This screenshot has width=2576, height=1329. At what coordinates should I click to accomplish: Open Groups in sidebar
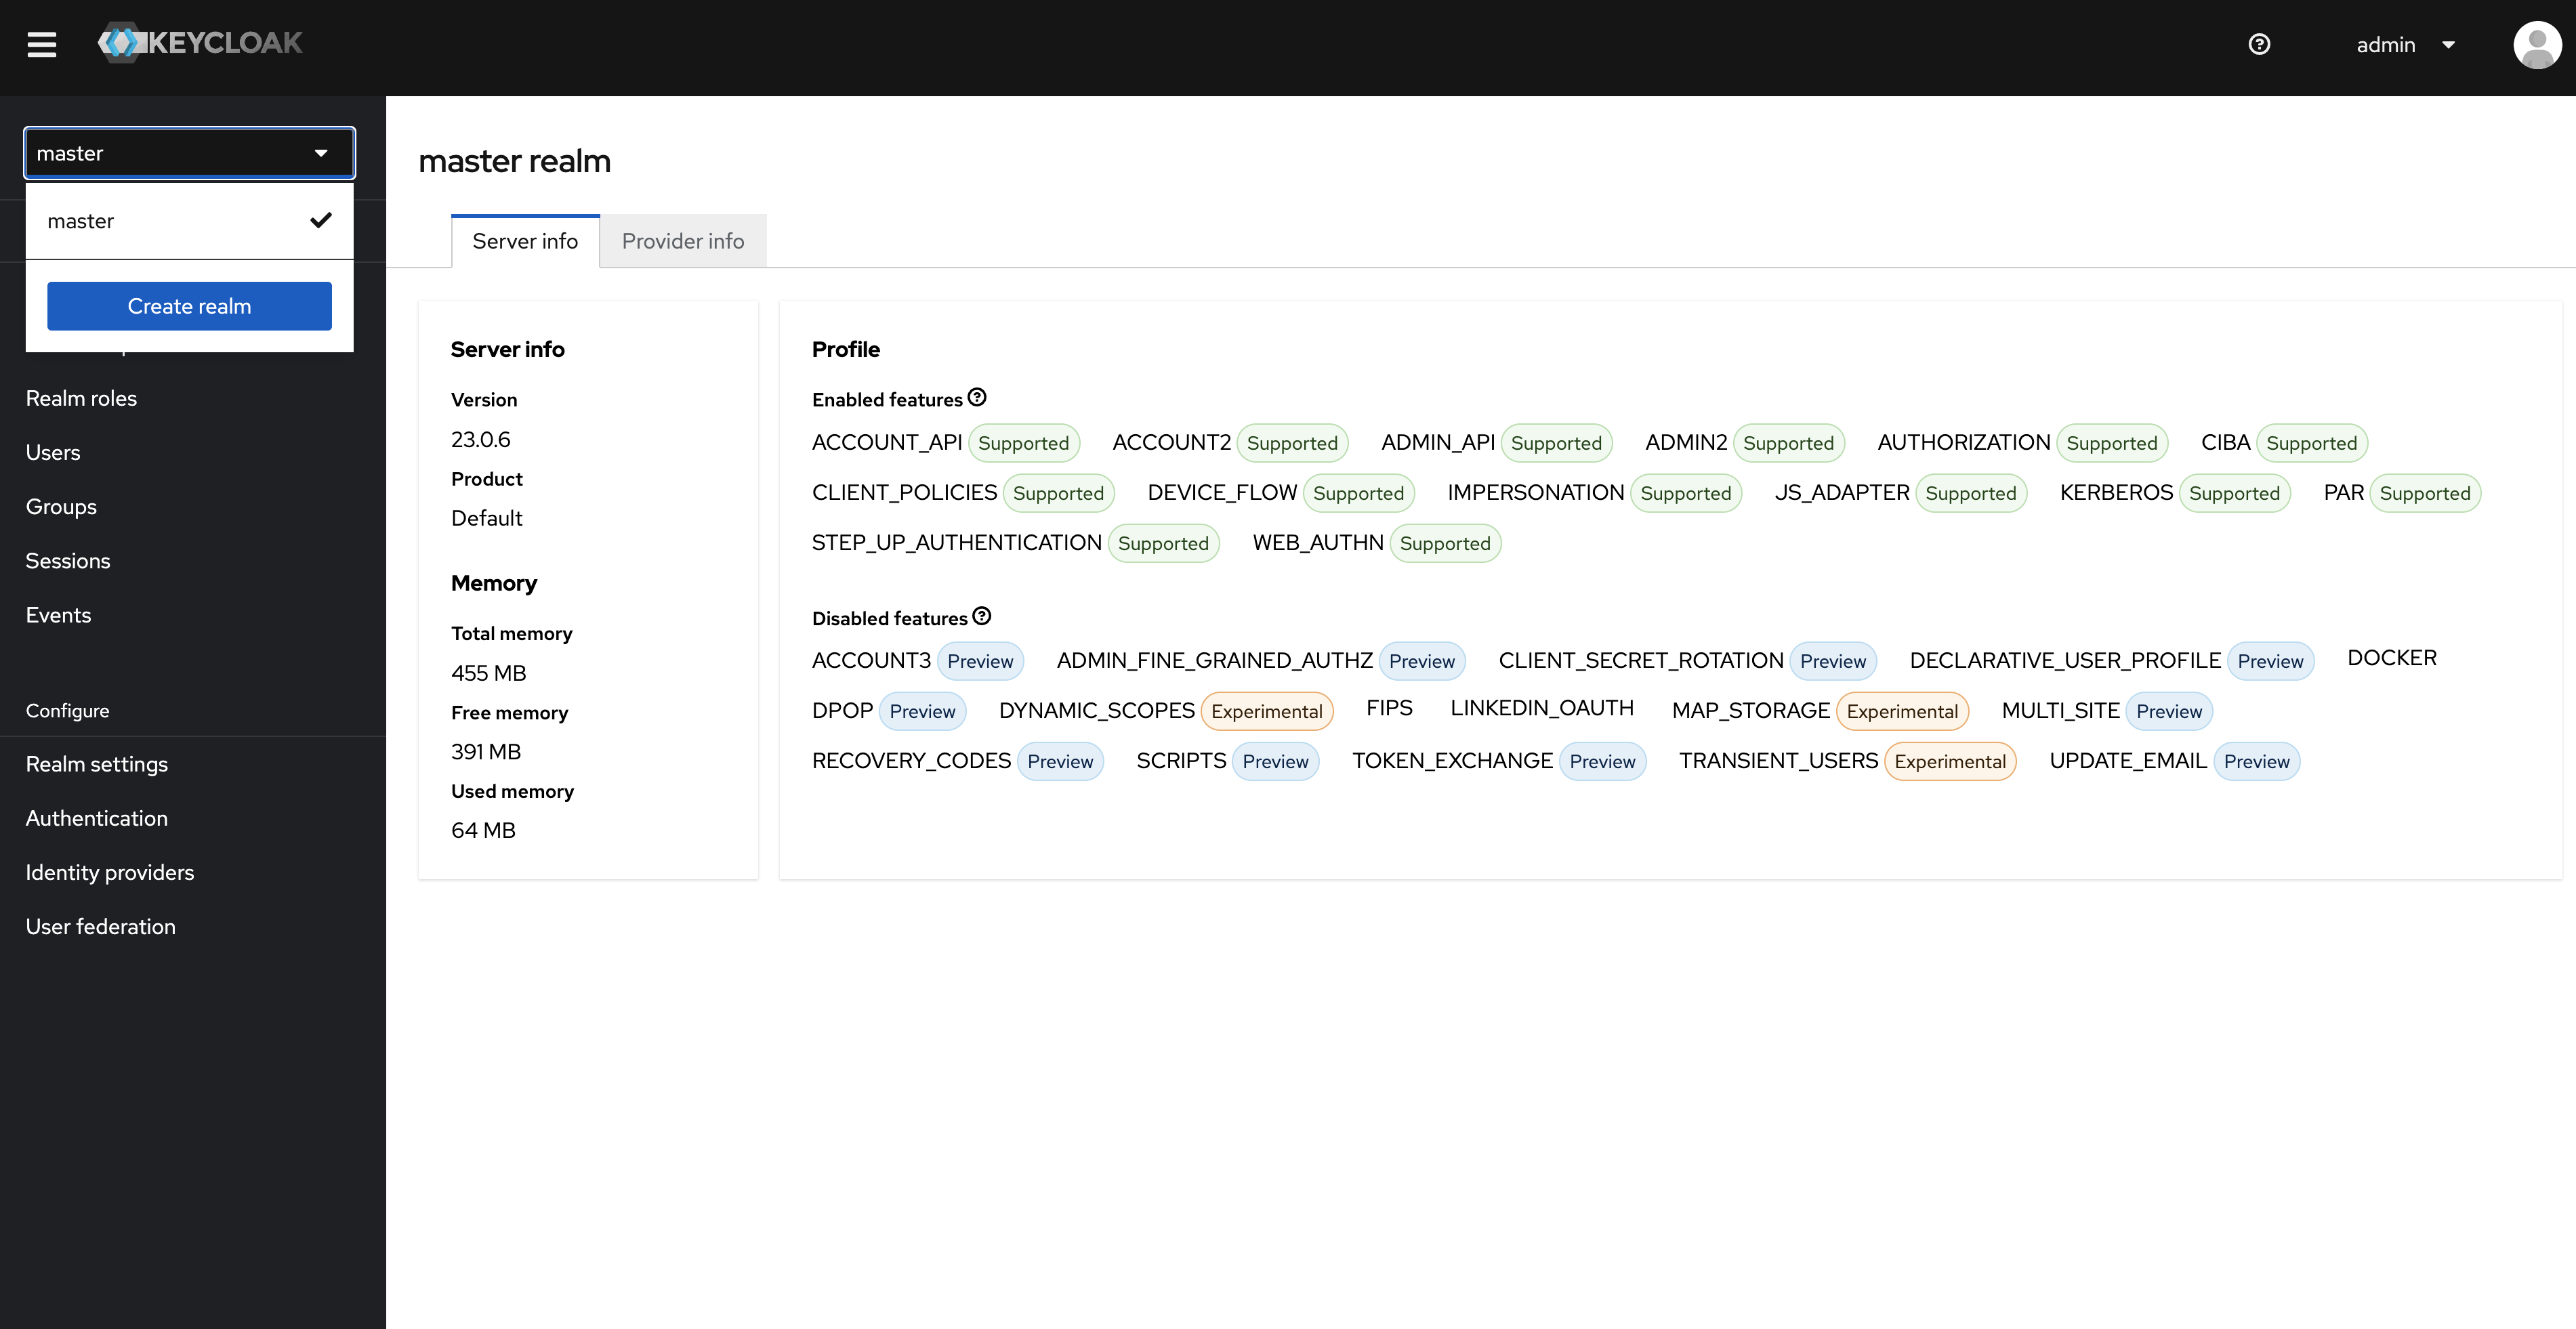[61, 507]
